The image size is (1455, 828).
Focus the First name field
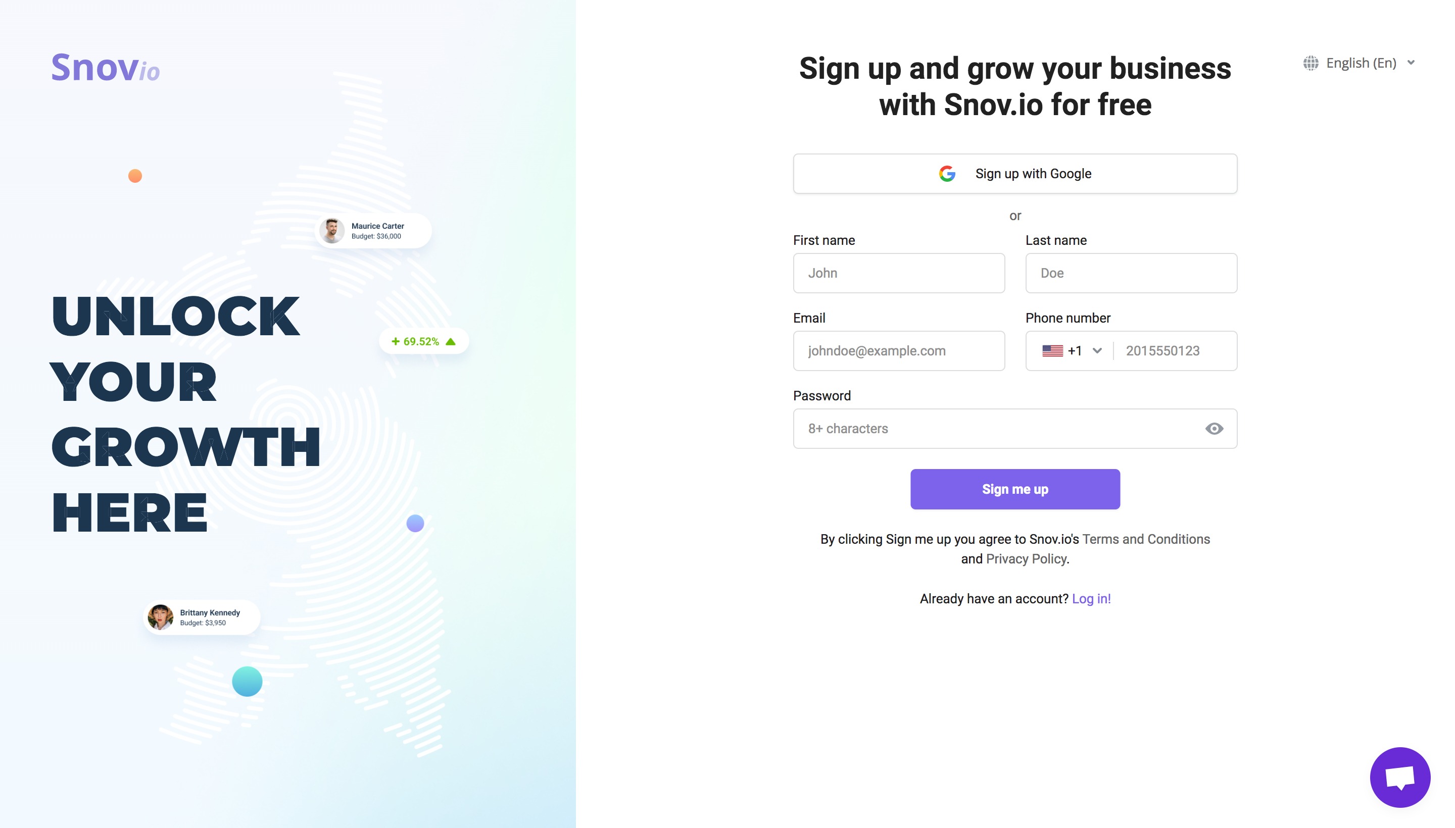[898, 273]
